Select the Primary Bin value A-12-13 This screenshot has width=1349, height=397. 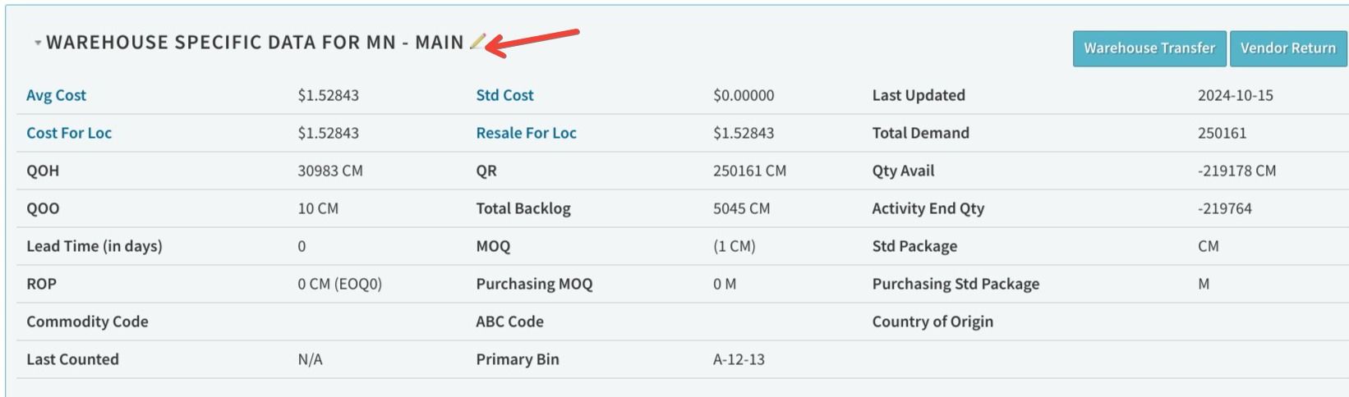[739, 359]
